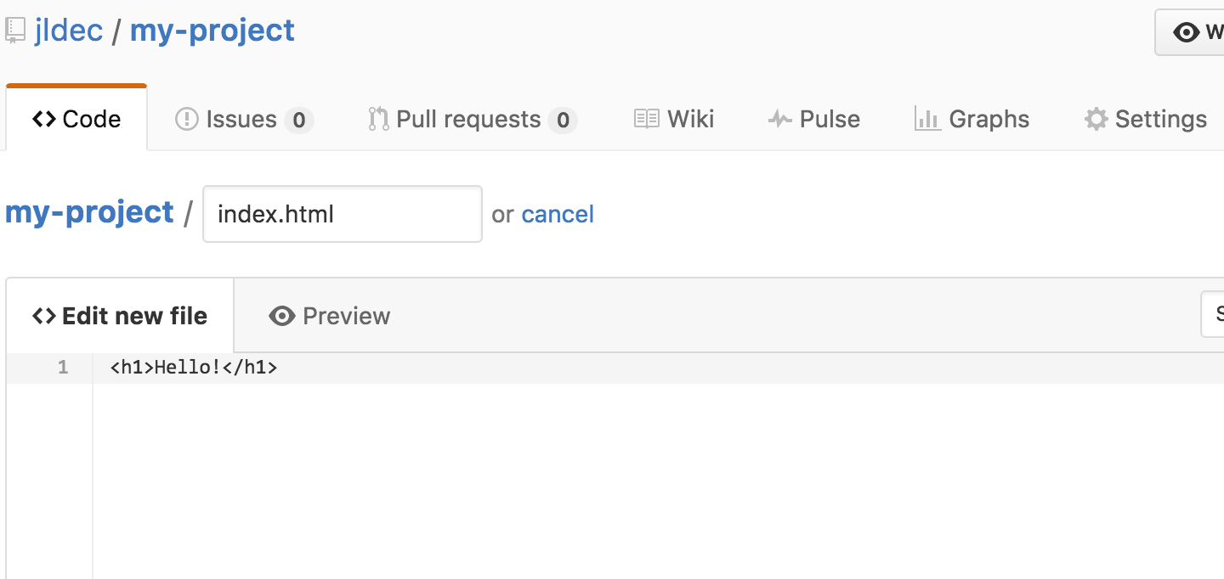Switch to the Issues tab
Image resolution: width=1224 pixels, height=579 pixels.
241,119
